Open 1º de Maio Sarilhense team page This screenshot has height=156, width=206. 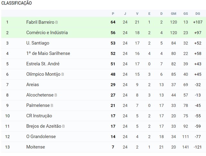48,53
